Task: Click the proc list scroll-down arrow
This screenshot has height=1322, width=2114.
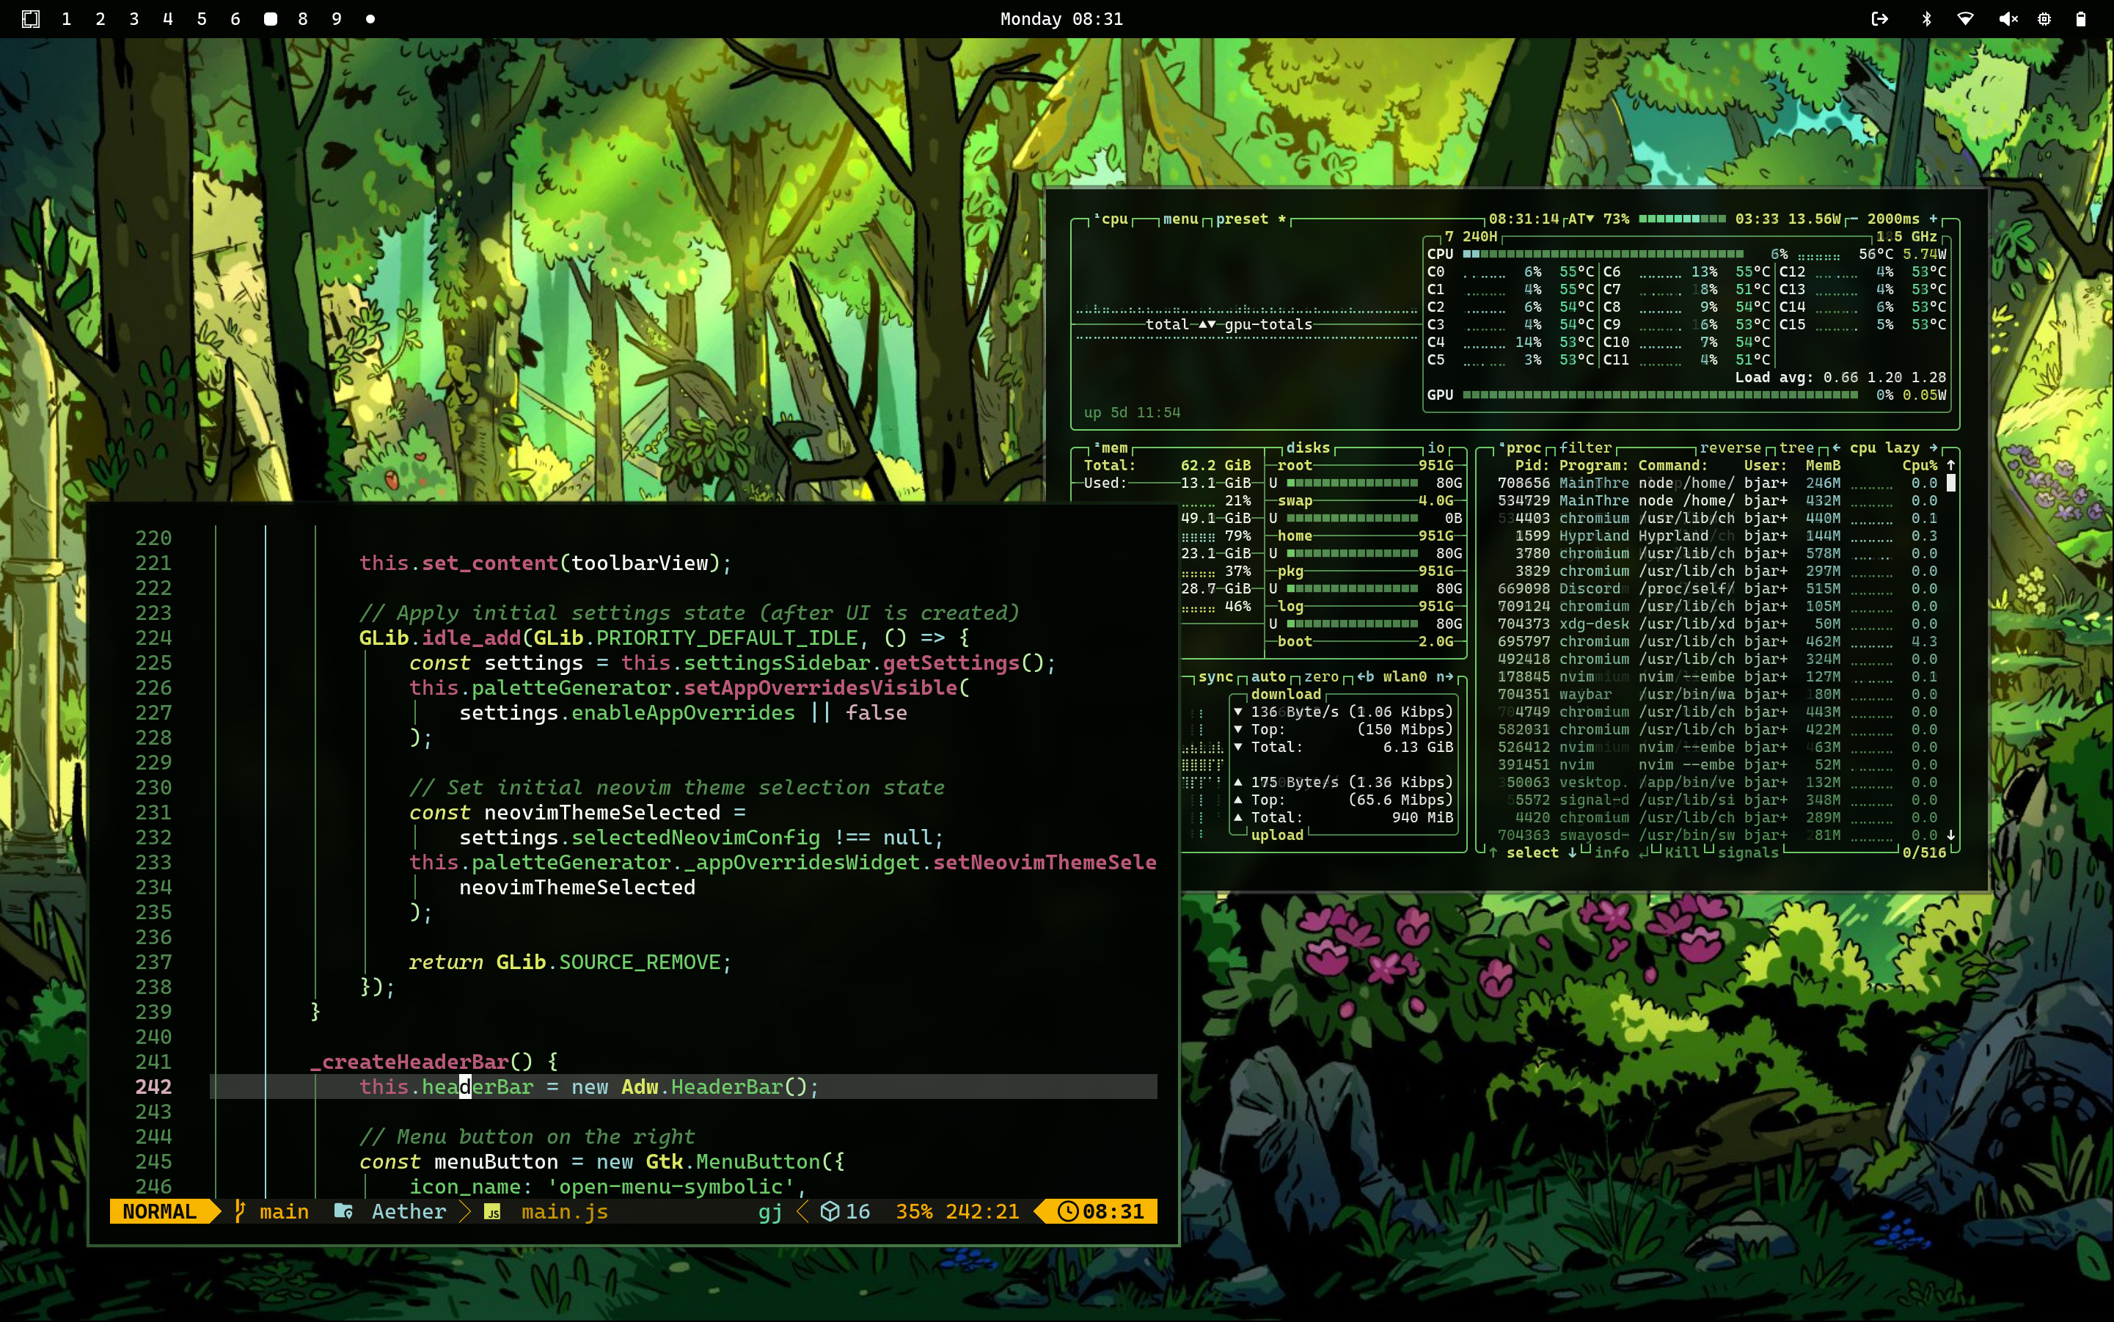Action: [1950, 835]
